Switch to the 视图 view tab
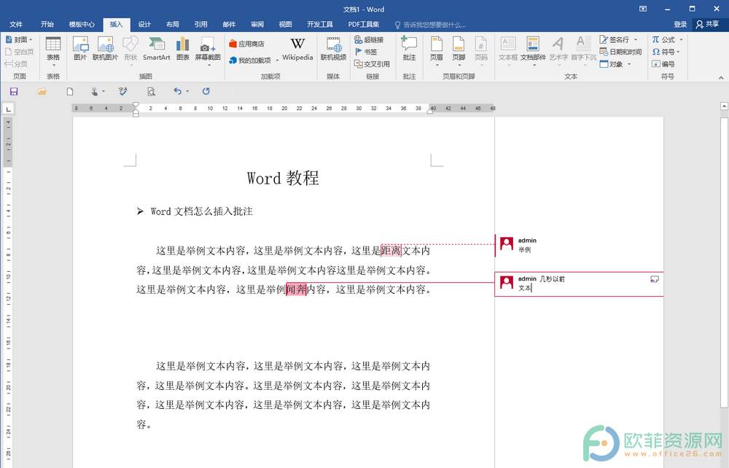729x468 pixels. point(286,24)
